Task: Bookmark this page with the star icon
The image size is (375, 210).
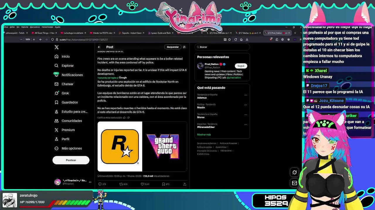Action: coord(230,39)
